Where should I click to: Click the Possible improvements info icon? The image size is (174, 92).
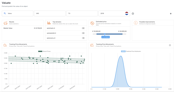tap(136, 23)
